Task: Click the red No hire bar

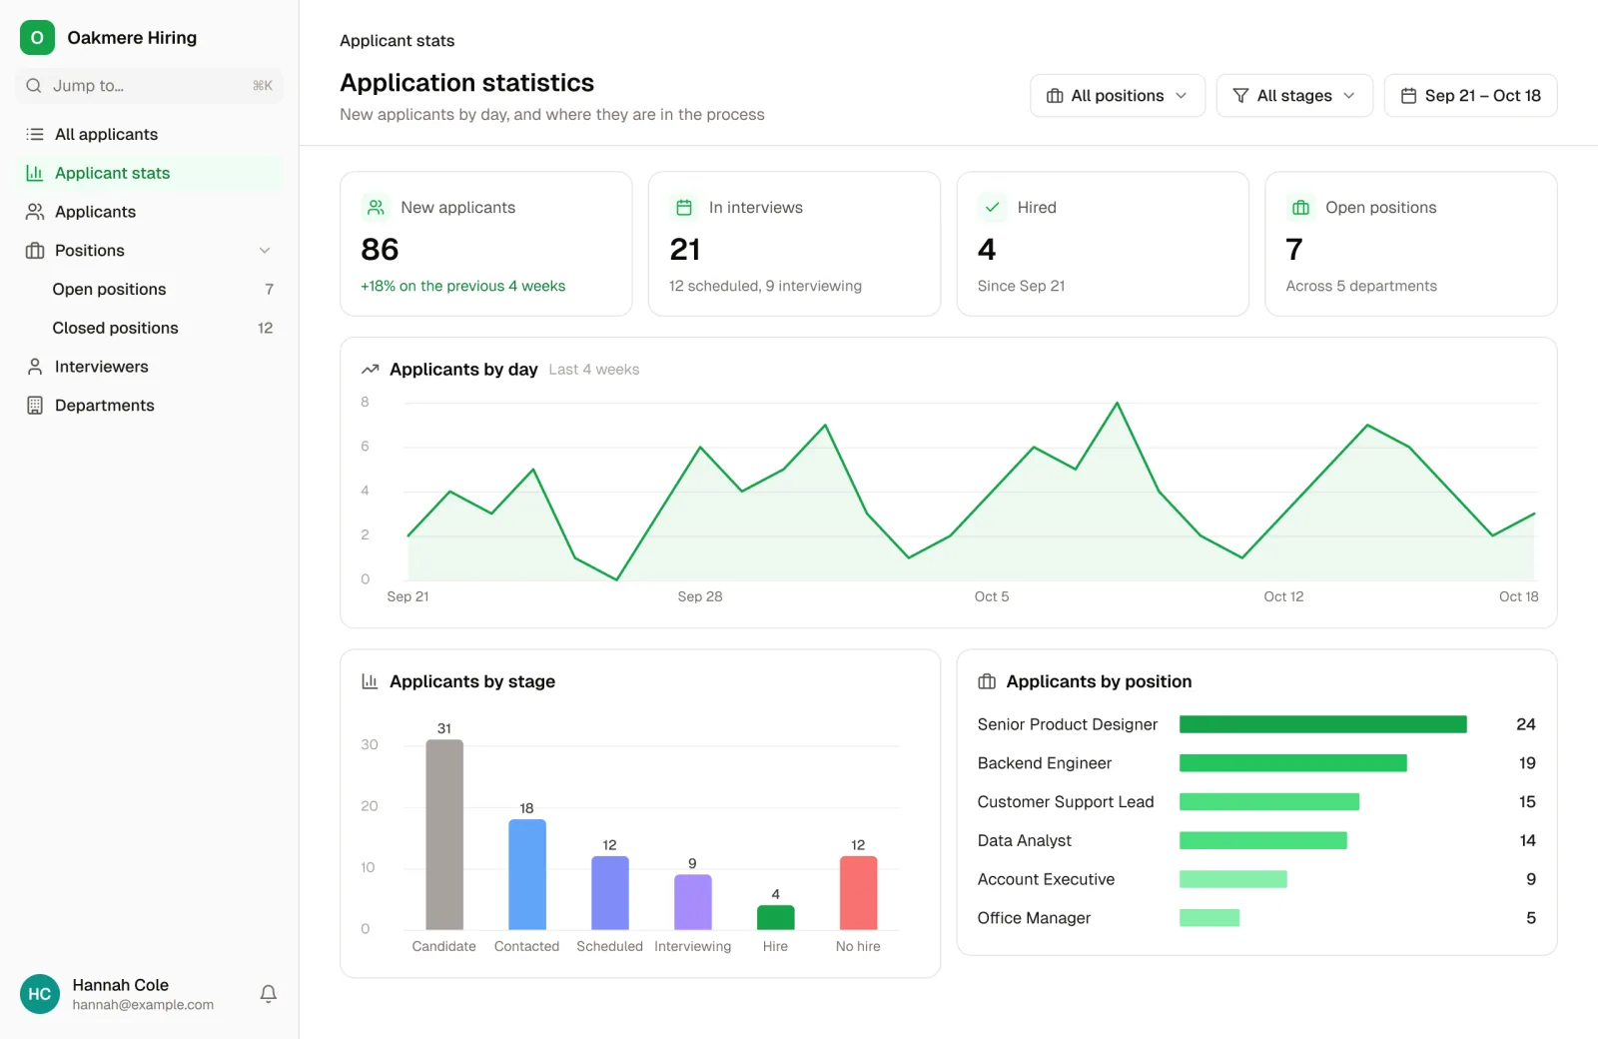Action: click(x=859, y=893)
